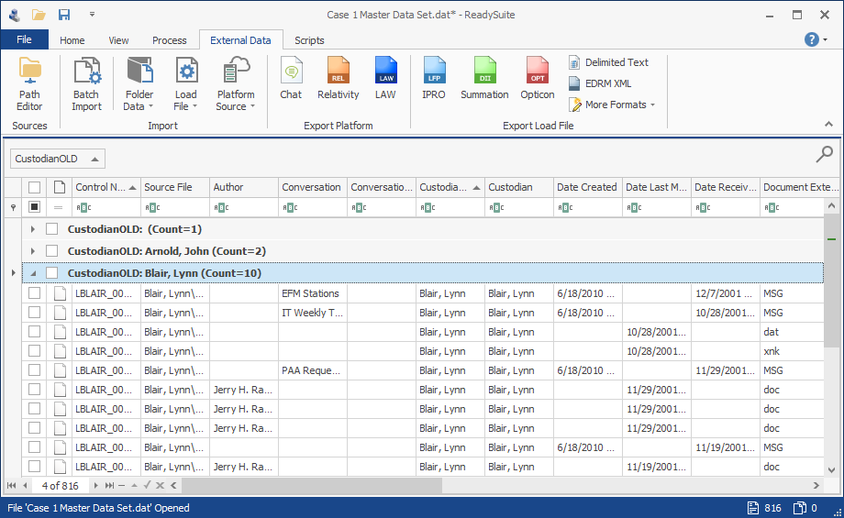Image resolution: width=844 pixels, height=518 pixels.
Task: Toggle the select-all header checkbox
Action: coord(35,187)
